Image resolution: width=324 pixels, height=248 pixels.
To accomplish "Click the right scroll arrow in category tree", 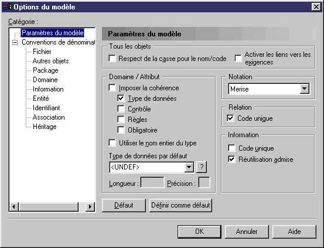I will (90, 206).
